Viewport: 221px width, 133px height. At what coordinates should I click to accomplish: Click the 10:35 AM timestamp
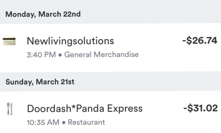43,122
